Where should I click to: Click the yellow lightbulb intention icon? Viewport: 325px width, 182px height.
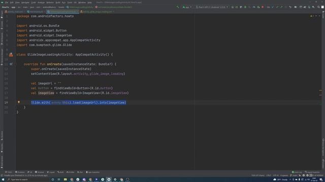(19, 102)
